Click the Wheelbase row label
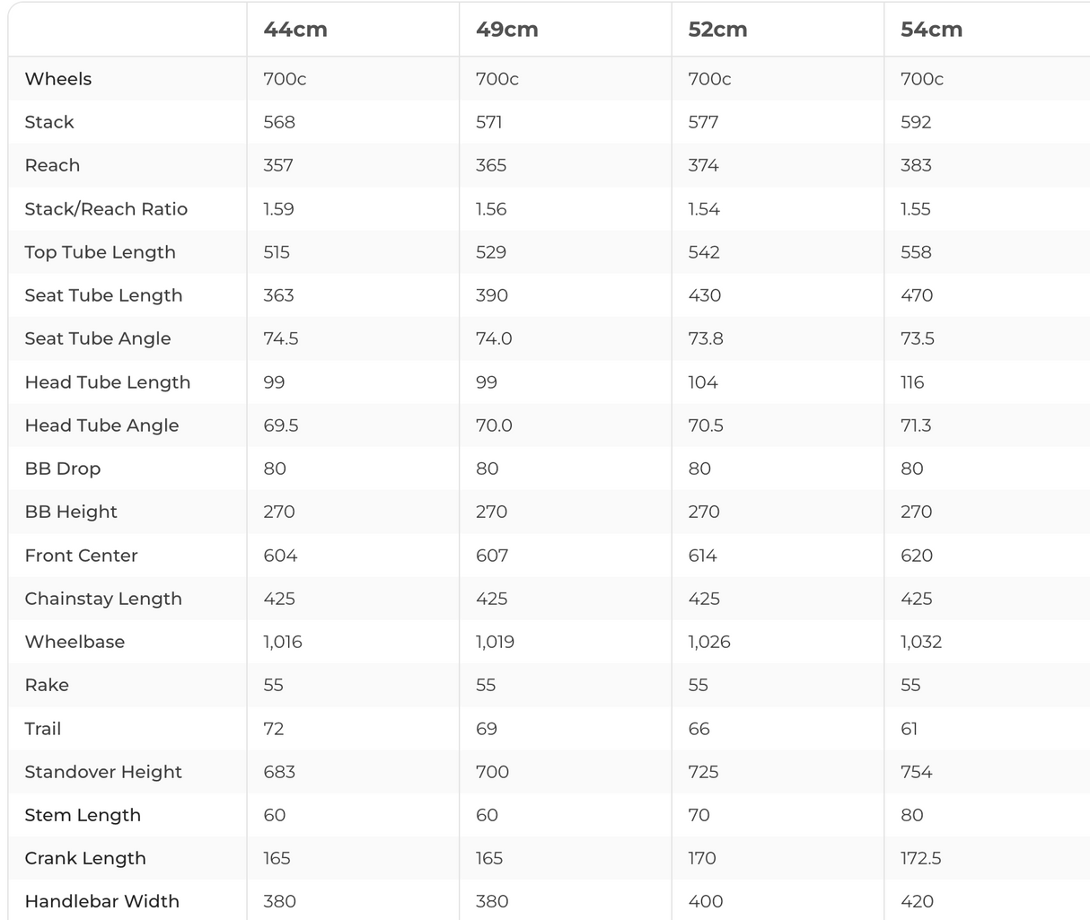 [x=75, y=642]
